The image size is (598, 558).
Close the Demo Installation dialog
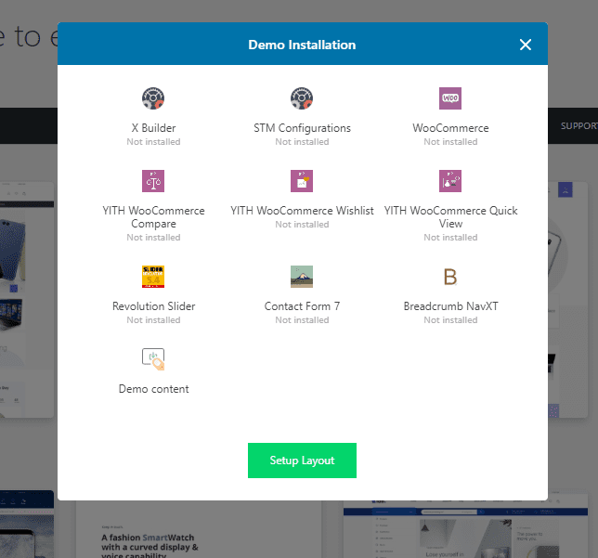click(x=526, y=45)
